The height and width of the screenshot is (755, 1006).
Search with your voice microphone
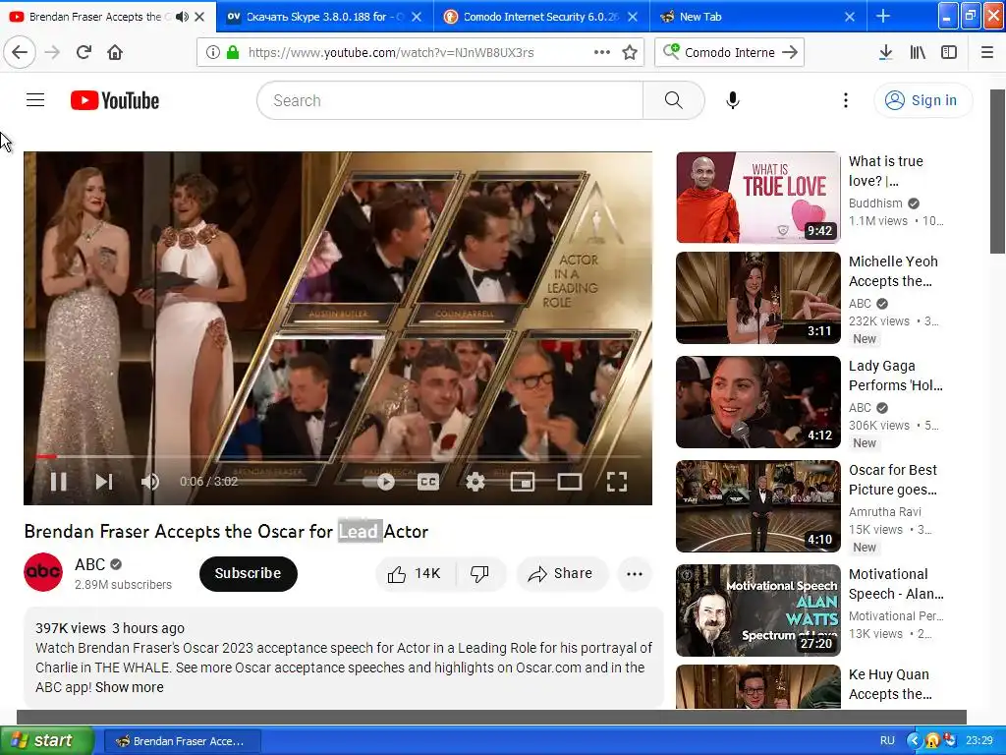point(733,100)
